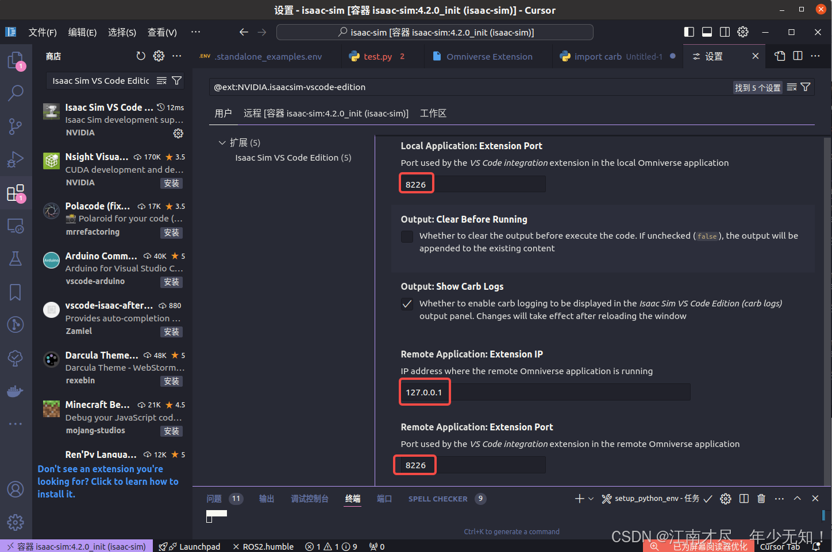Switch to the import carb Untitled-1 tab
Screen dimensions: 832x552
(618, 56)
